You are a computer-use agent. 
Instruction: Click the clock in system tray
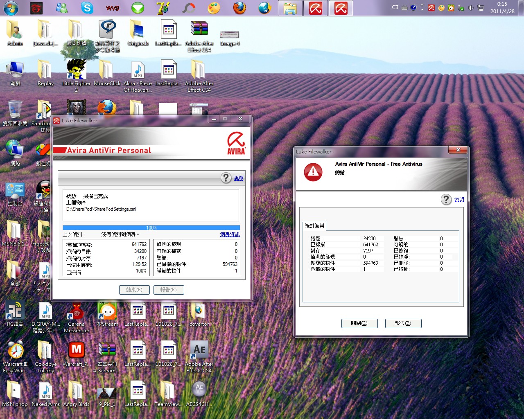click(502, 8)
